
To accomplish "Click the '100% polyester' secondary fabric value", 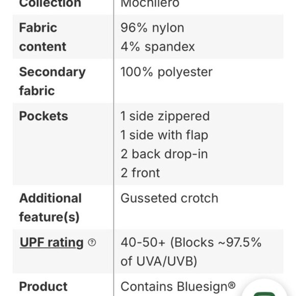I will 166,72.
